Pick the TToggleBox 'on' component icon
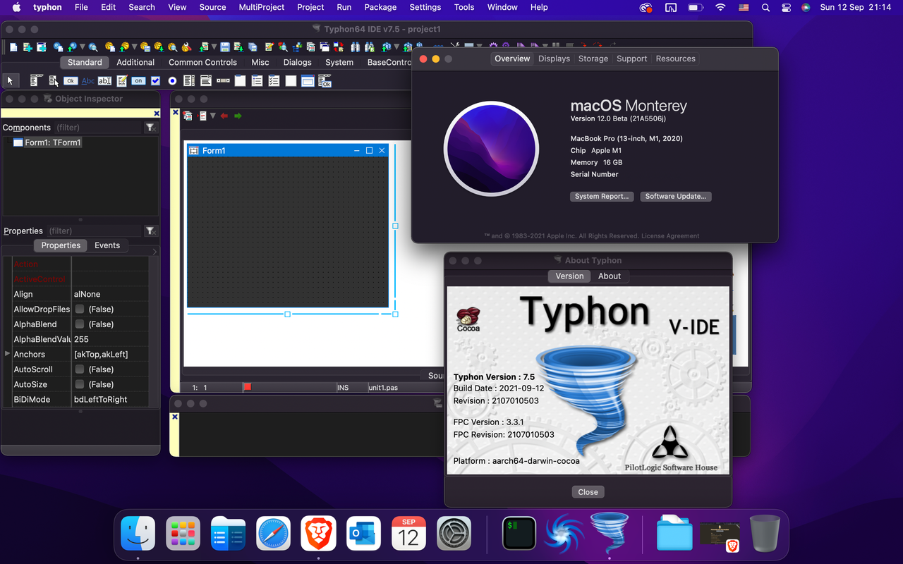The image size is (903, 564). [x=138, y=81]
